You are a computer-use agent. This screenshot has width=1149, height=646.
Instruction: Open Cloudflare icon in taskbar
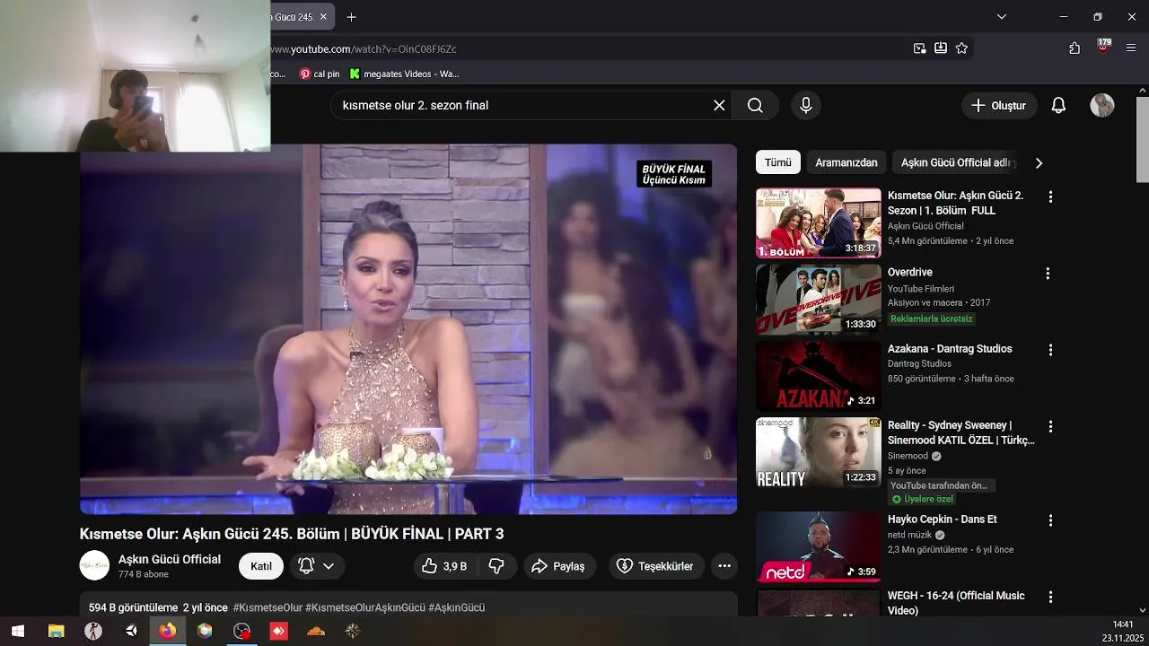click(x=315, y=631)
